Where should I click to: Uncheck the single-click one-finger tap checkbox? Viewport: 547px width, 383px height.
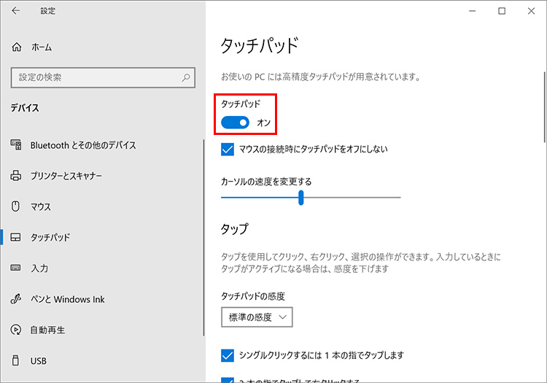coord(227,355)
